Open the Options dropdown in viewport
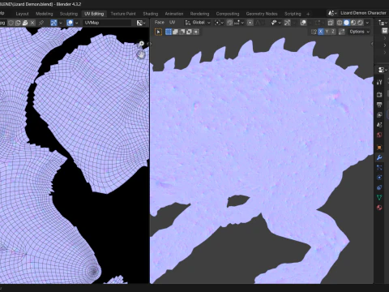The image size is (389, 292). [359, 32]
